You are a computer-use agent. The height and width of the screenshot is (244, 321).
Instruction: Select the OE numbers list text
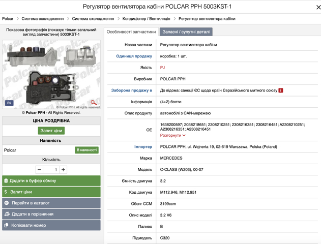(x=232, y=127)
